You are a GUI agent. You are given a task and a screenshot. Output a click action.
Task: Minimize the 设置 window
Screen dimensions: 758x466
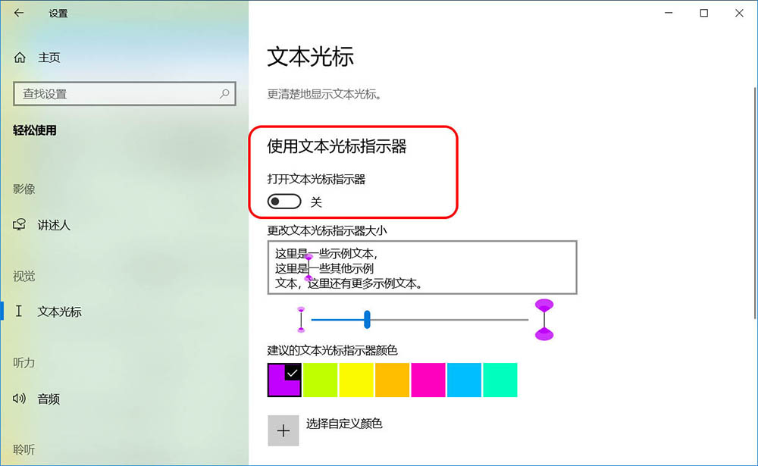click(669, 13)
